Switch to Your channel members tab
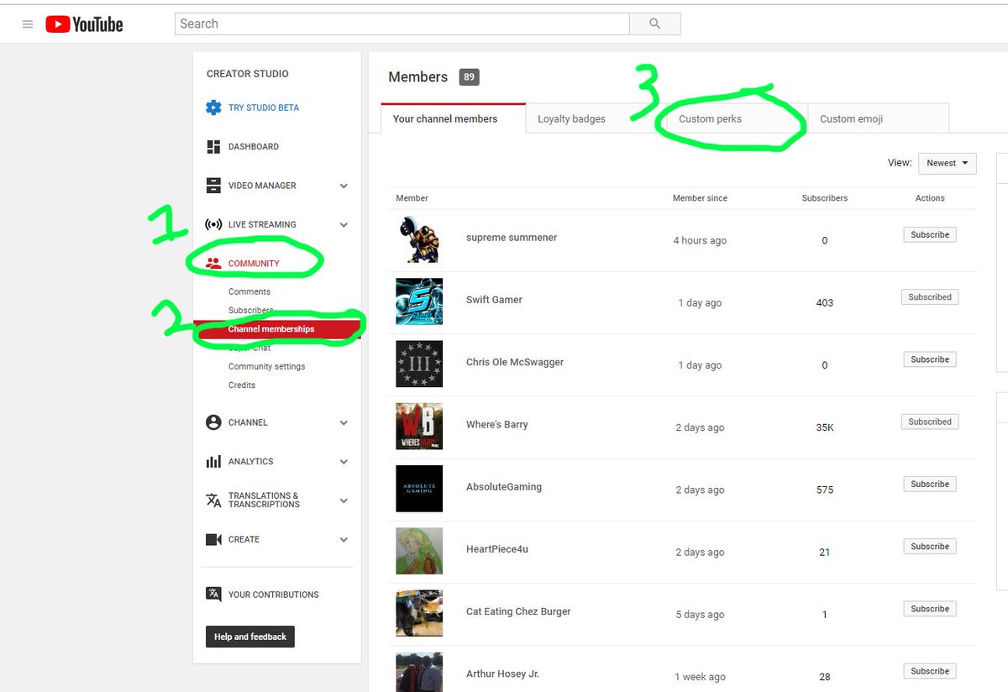 [454, 118]
